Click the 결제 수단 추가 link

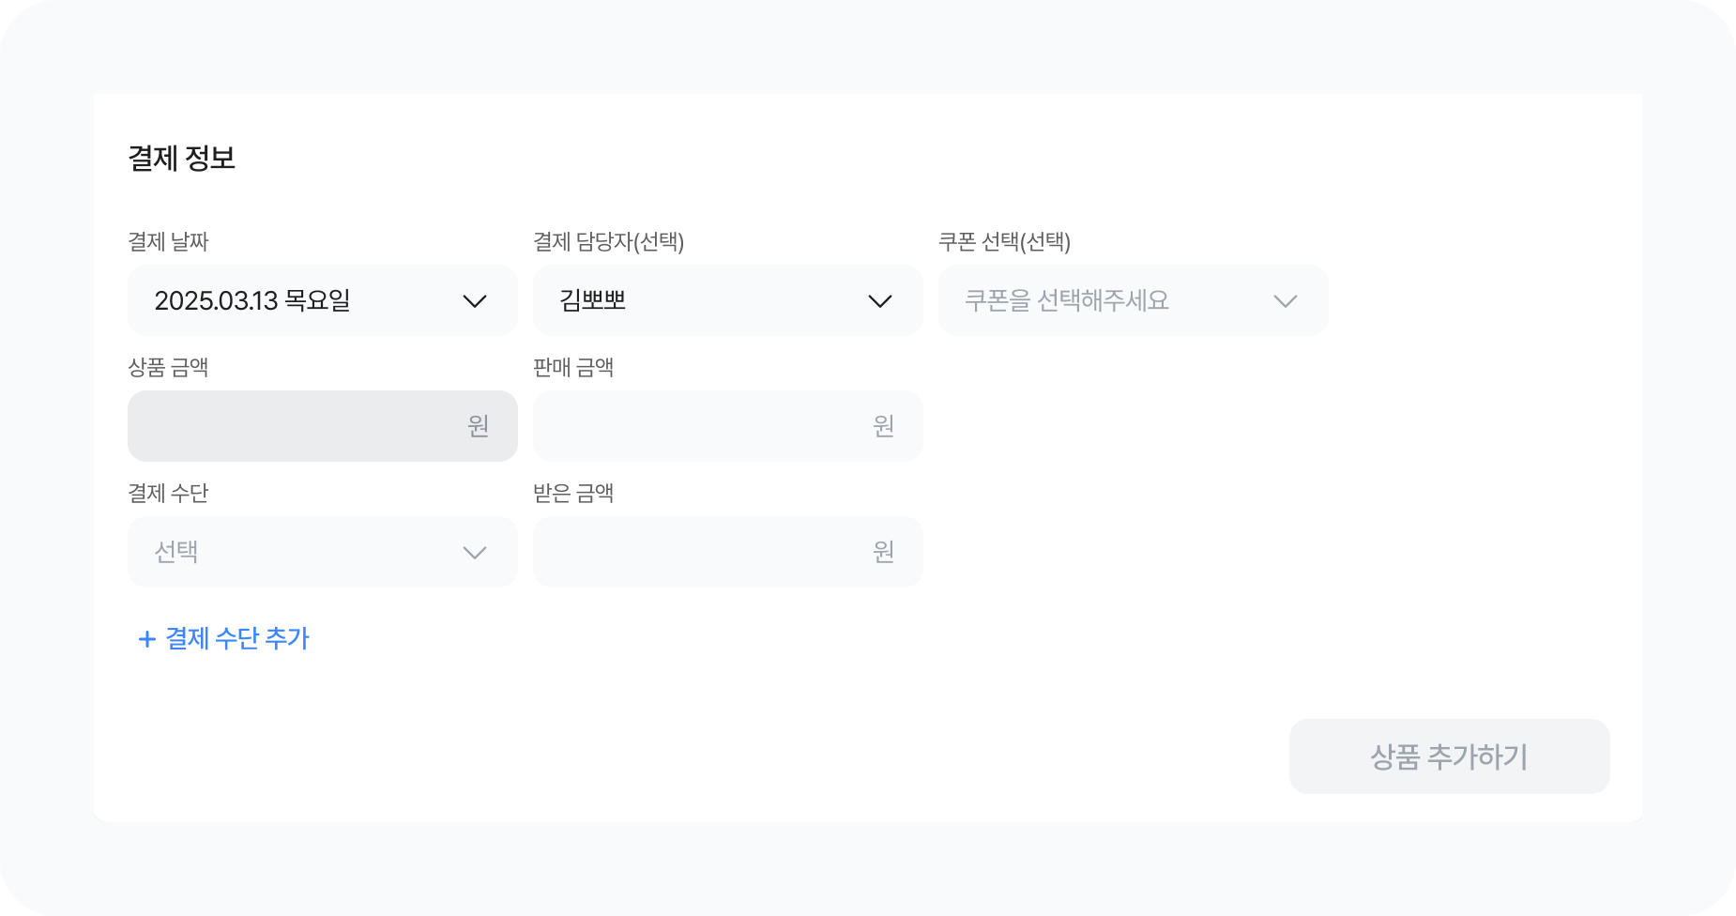click(x=236, y=639)
